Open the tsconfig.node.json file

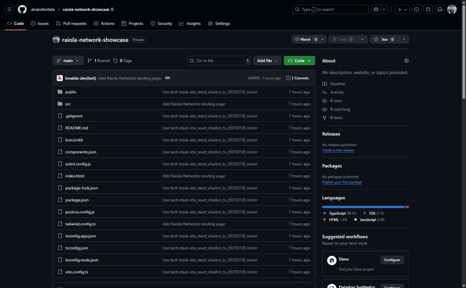point(82,260)
